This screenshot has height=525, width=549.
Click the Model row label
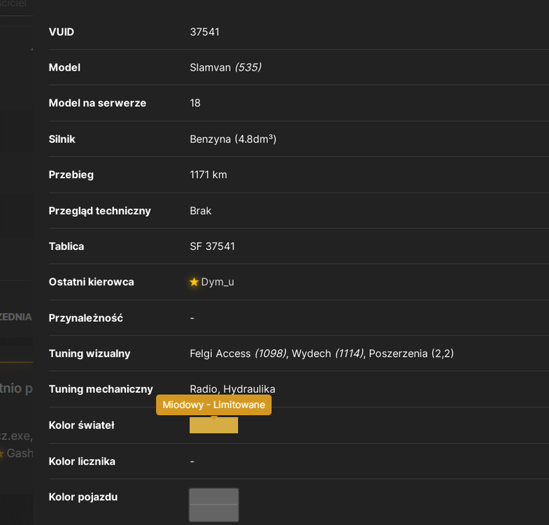[x=64, y=67]
